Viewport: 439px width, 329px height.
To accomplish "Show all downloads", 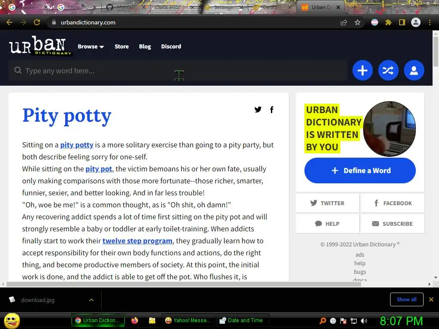I will point(406,299).
